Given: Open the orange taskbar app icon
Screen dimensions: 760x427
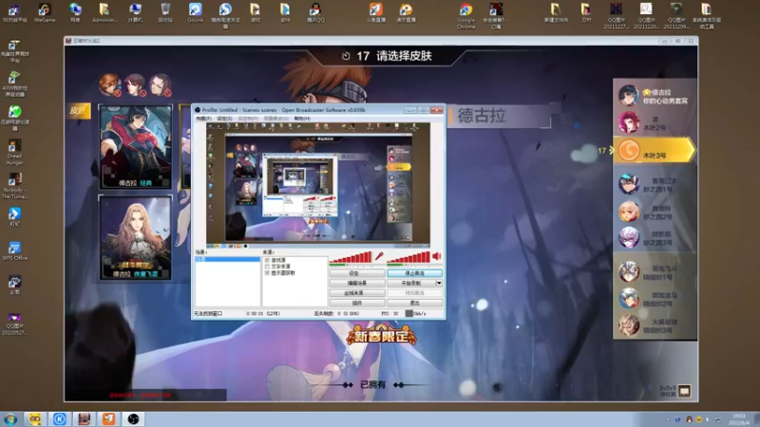Looking at the screenshot, I should pos(108,418).
